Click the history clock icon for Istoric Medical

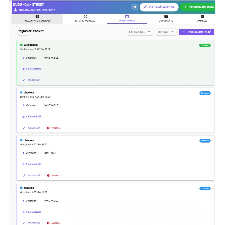click(x=85, y=17)
